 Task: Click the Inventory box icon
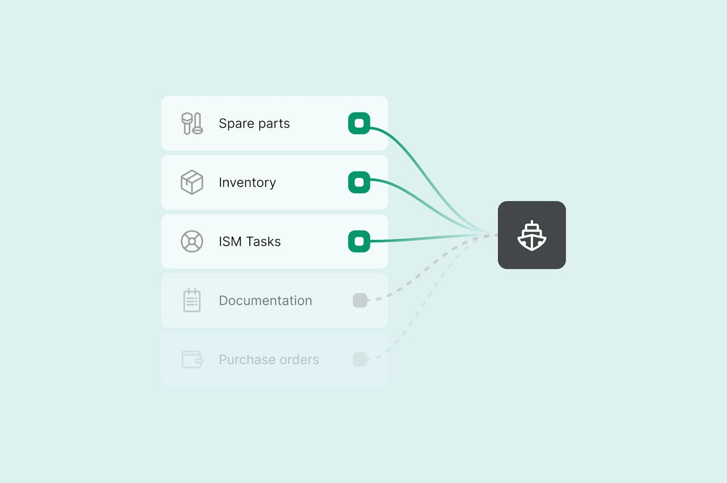click(192, 182)
